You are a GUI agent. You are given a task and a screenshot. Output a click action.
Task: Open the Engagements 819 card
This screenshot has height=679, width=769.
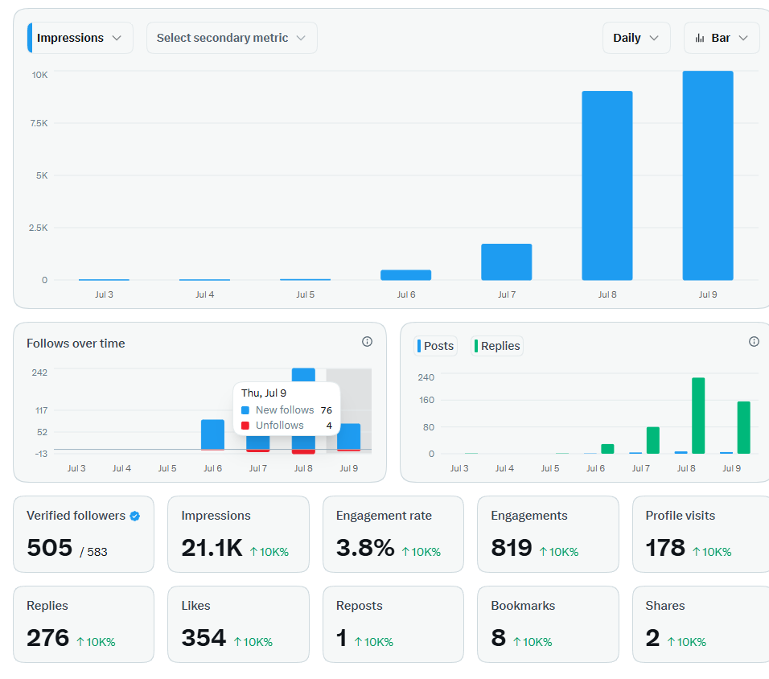coord(548,534)
